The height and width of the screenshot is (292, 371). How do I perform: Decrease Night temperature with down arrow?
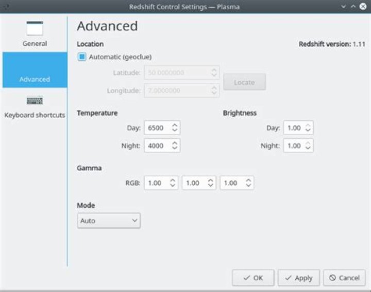(175, 148)
